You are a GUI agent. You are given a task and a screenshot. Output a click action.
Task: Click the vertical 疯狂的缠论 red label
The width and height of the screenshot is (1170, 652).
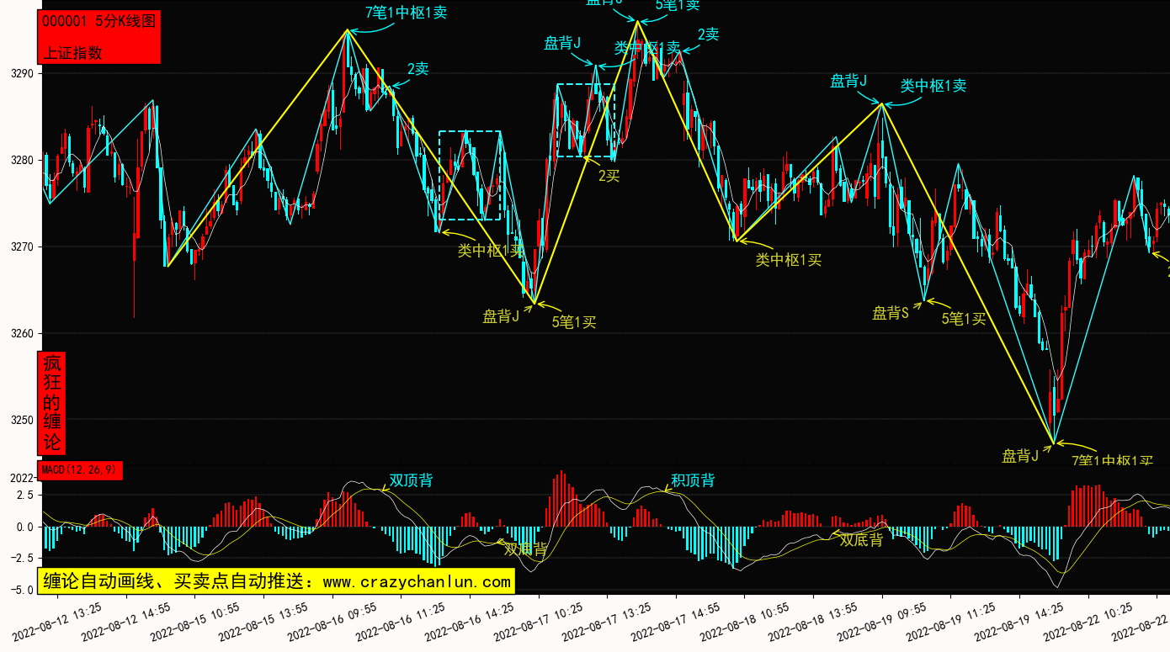(52, 403)
